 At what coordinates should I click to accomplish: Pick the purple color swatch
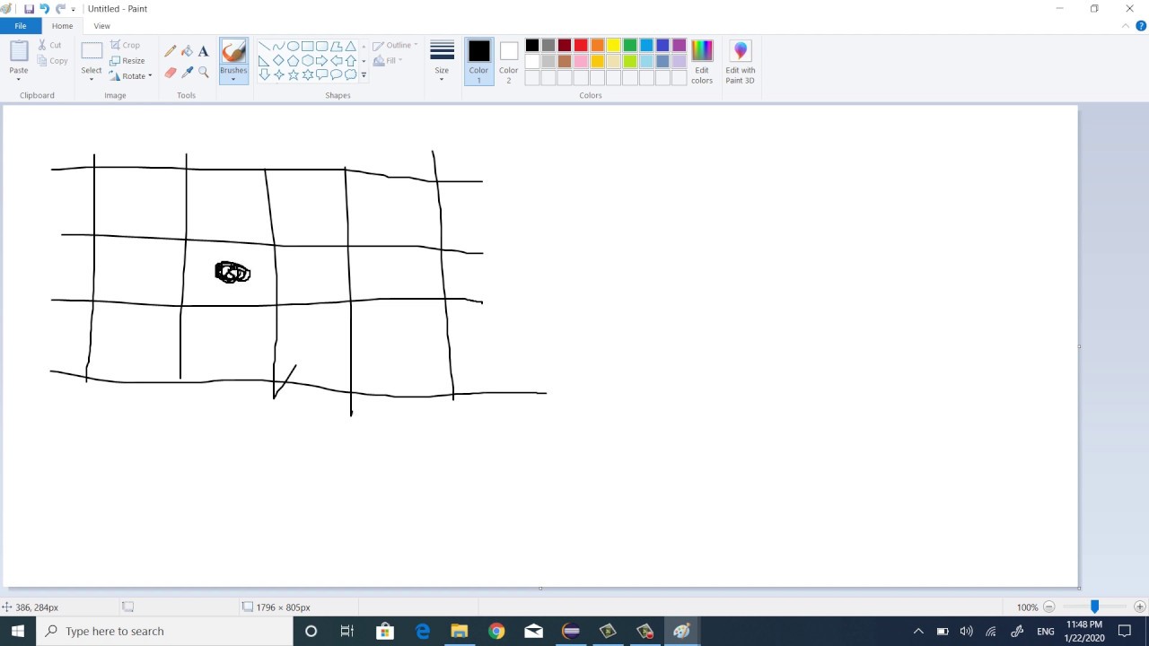pyautogui.click(x=680, y=46)
